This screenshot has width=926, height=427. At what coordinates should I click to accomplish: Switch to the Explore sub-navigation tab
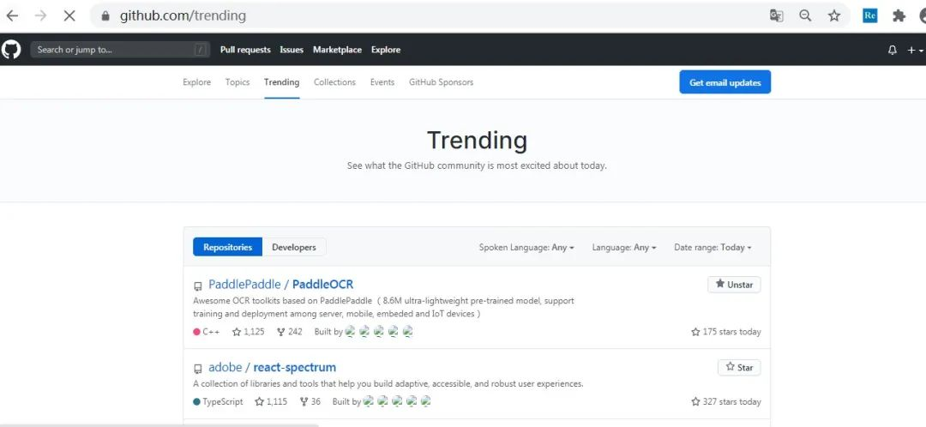(x=196, y=82)
